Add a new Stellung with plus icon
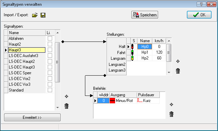 click(x=178, y=61)
